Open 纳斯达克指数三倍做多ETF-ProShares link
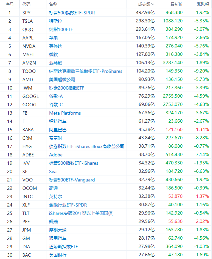The image size is (212, 259). (x=85, y=71)
